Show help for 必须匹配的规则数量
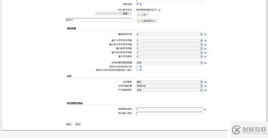The height and width of the screenshot is (138, 268). tap(205, 63)
